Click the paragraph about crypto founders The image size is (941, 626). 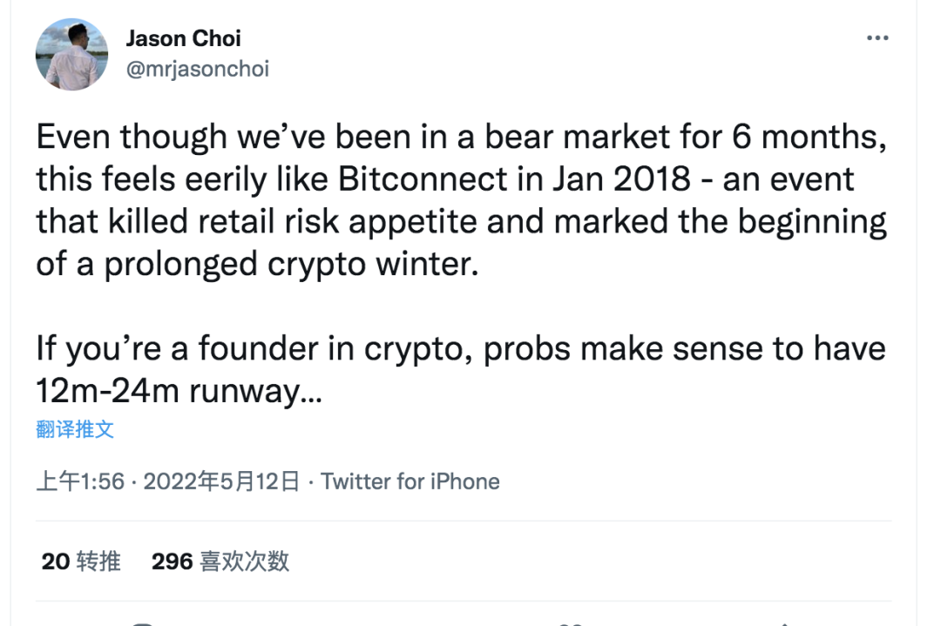(x=461, y=369)
